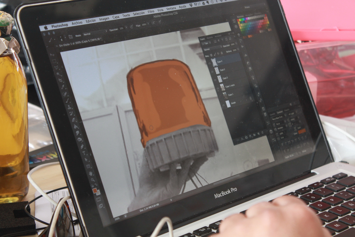Click the add layer style fx icon

point(242,139)
